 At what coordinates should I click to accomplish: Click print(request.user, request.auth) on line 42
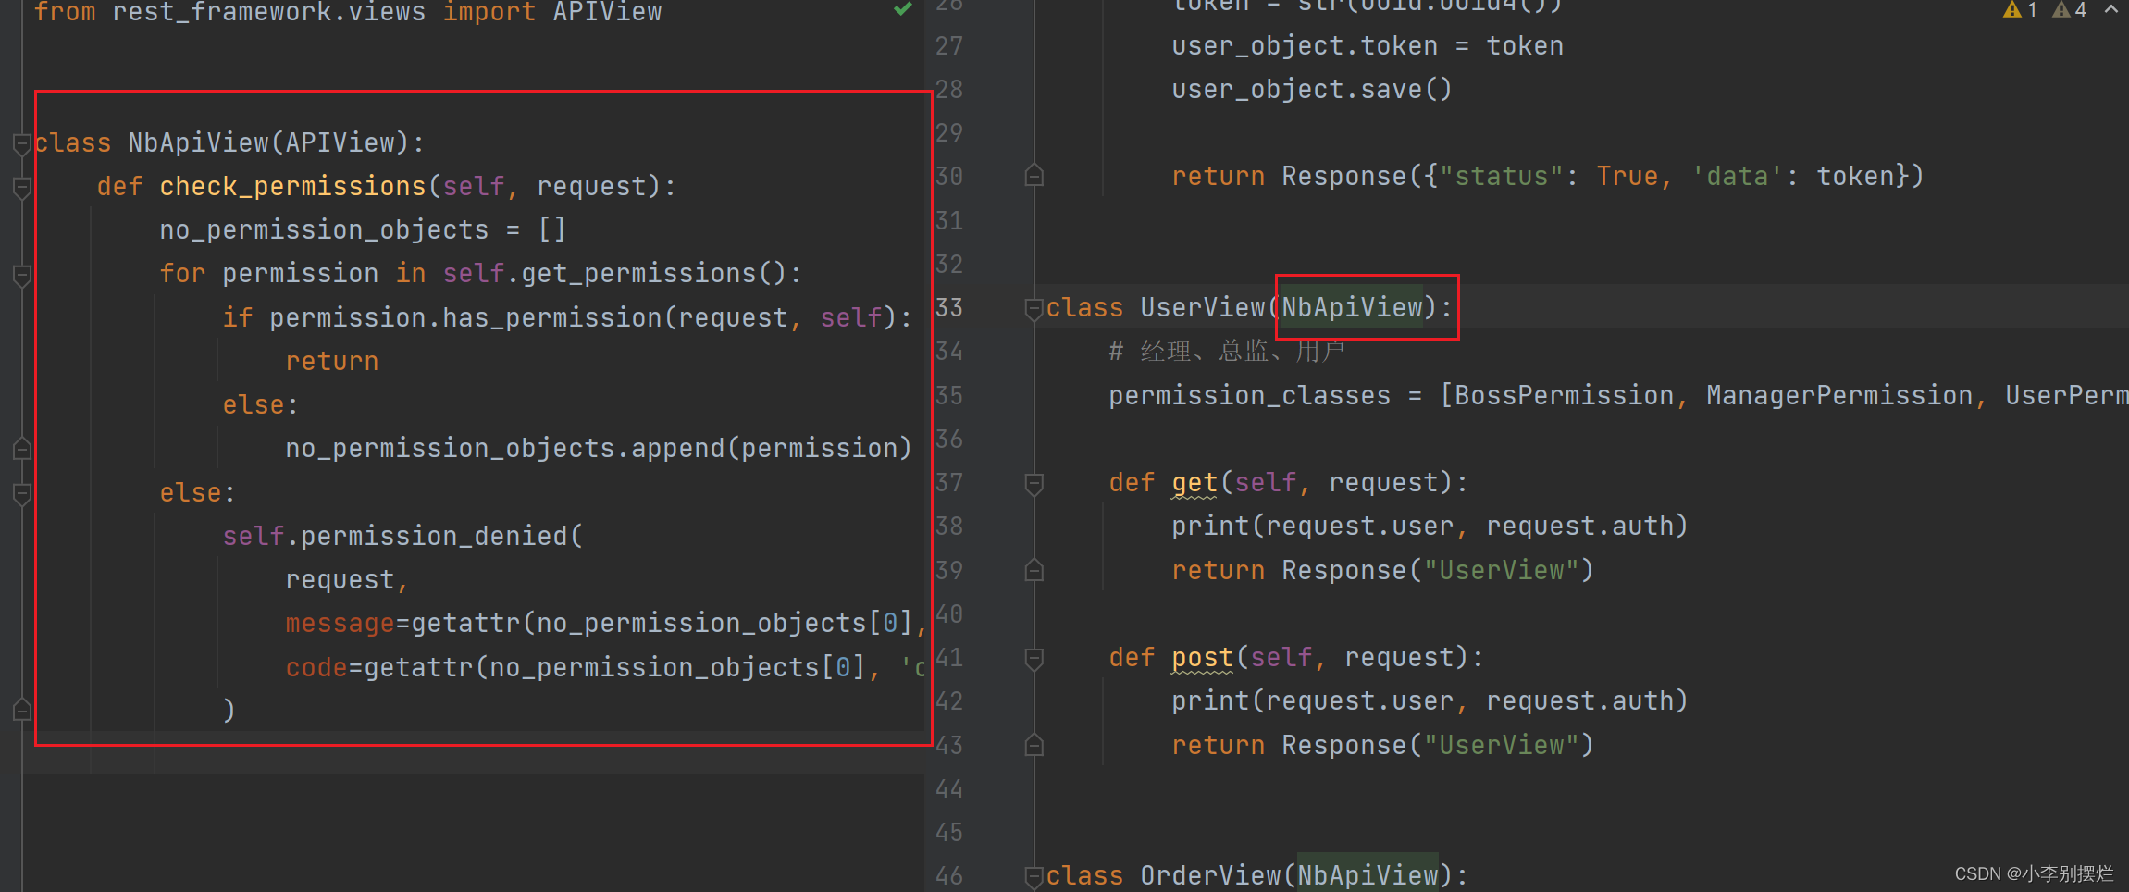coord(1430,700)
